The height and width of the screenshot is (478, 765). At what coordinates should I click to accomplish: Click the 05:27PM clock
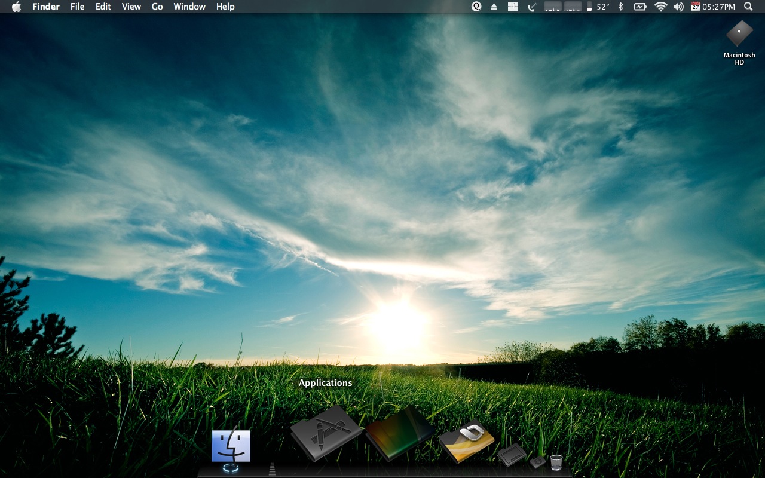coord(718,7)
